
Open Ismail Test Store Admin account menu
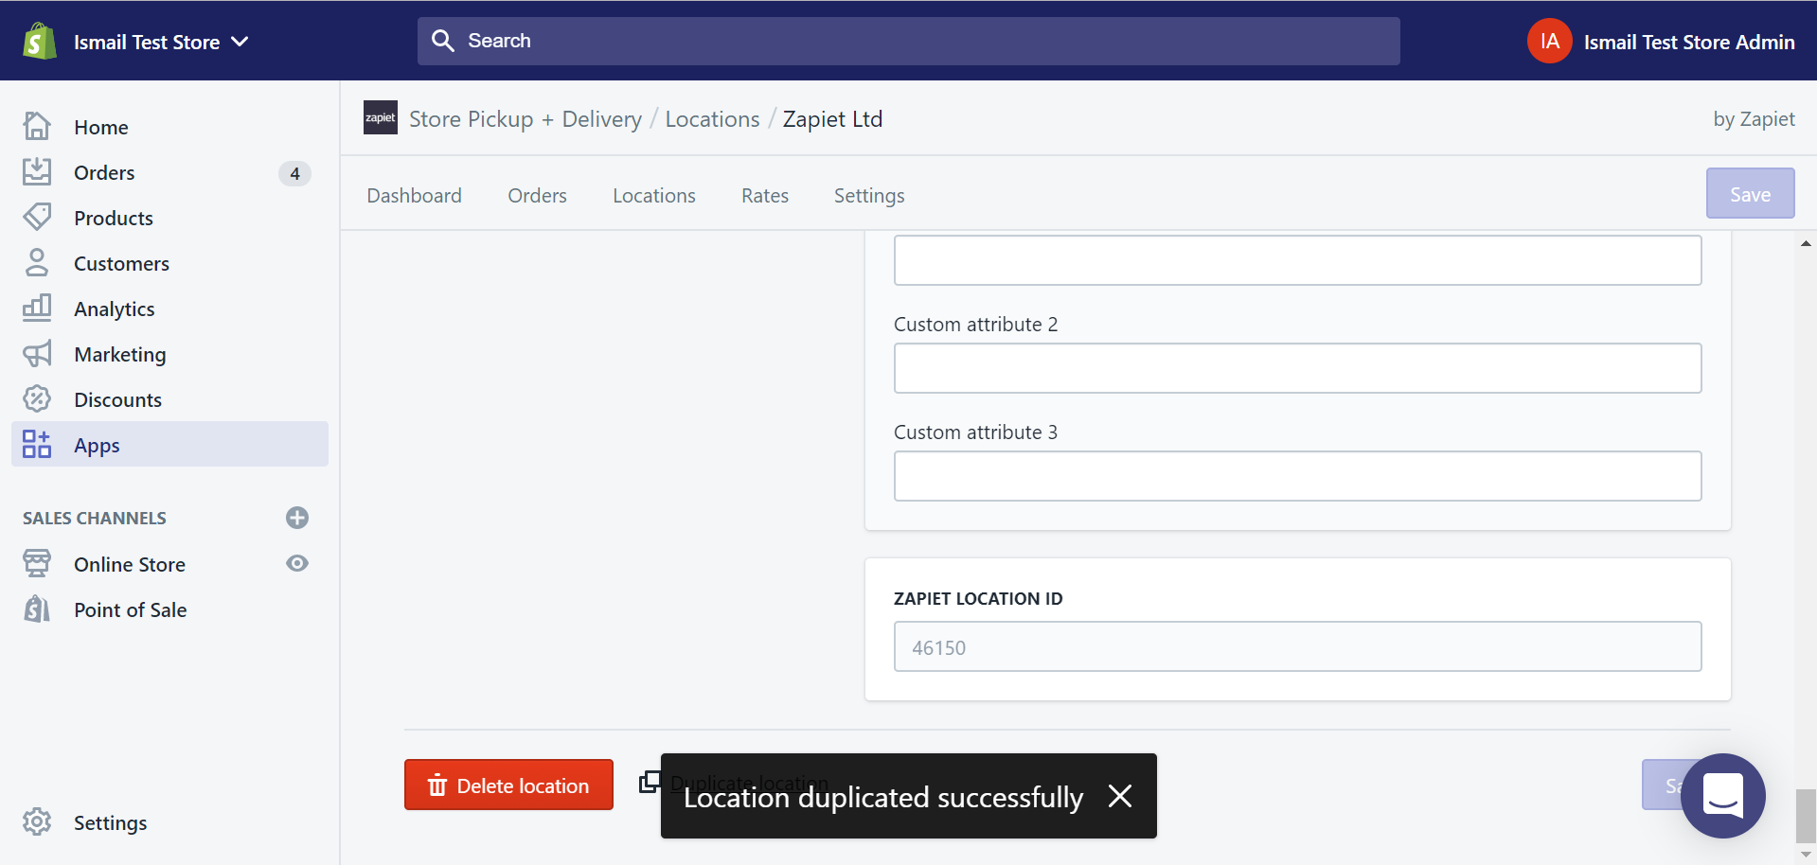1688,43
